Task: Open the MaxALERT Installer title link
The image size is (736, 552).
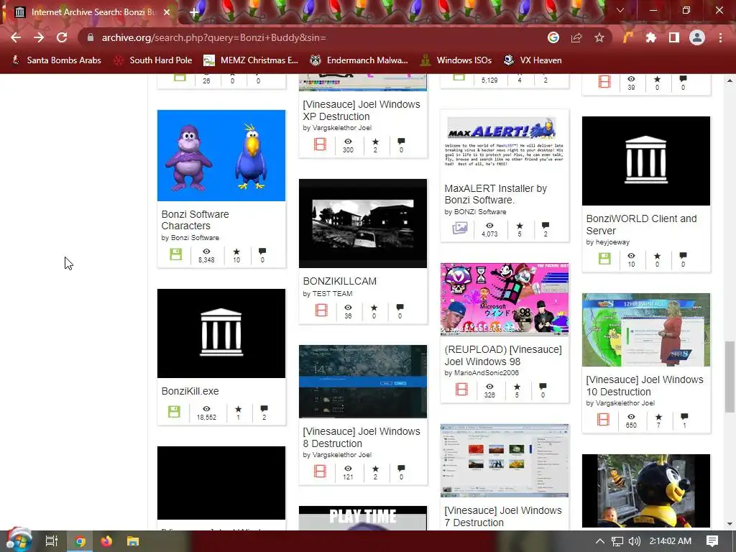Action: click(496, 194)
